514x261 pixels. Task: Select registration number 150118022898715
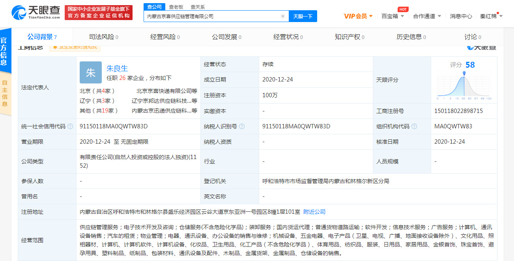[x=458, y=111]
